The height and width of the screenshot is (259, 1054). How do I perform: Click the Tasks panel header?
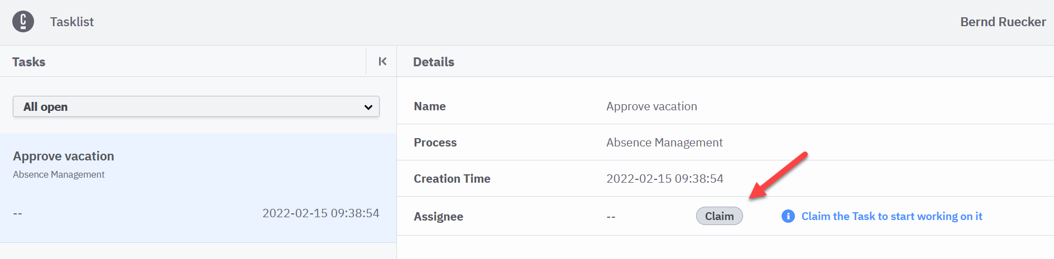tap(29, 62)
